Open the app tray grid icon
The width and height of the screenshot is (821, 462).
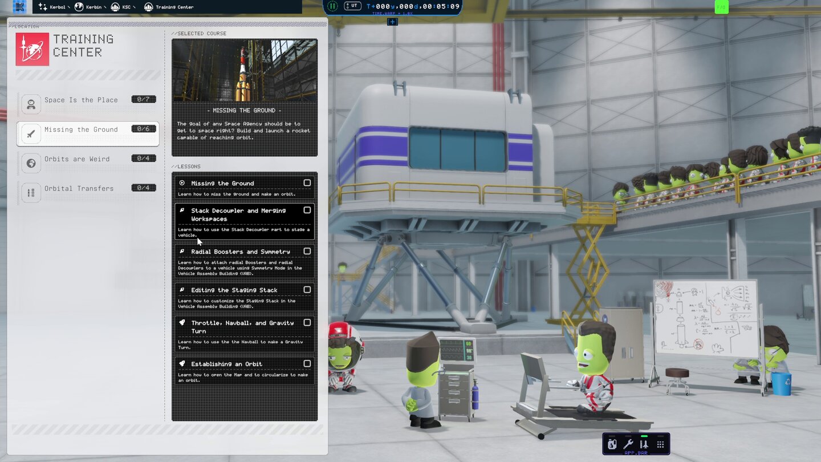click(x=660, y=444)
